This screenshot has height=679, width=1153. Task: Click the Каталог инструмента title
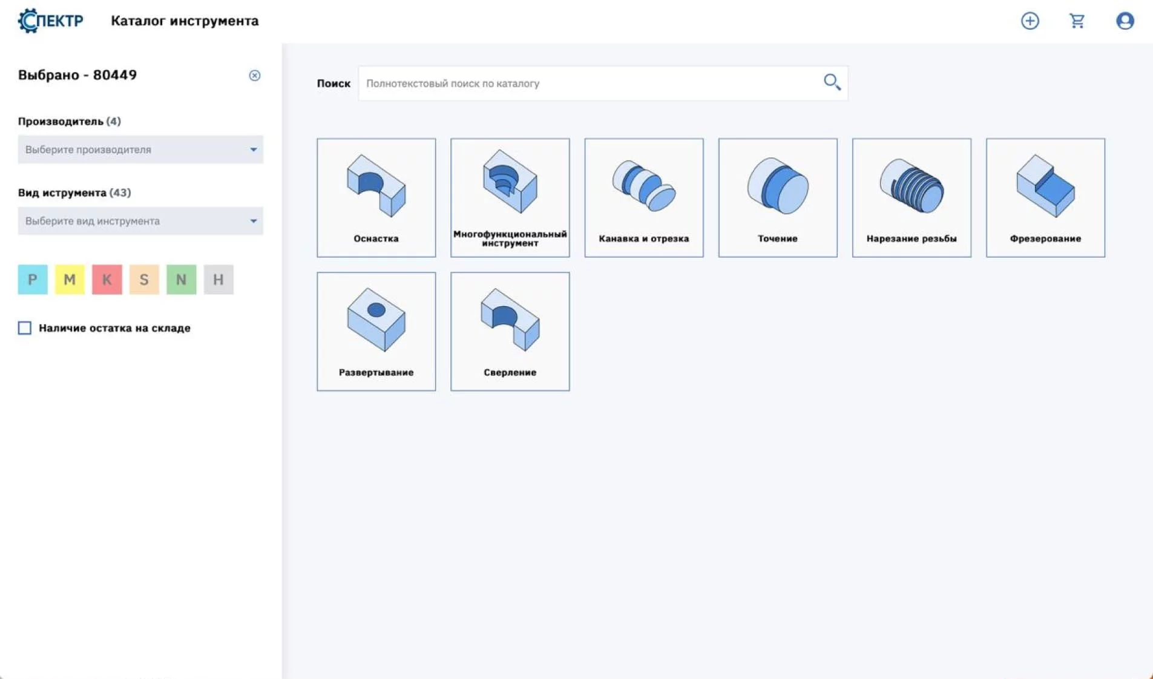(x=185, y=21)
